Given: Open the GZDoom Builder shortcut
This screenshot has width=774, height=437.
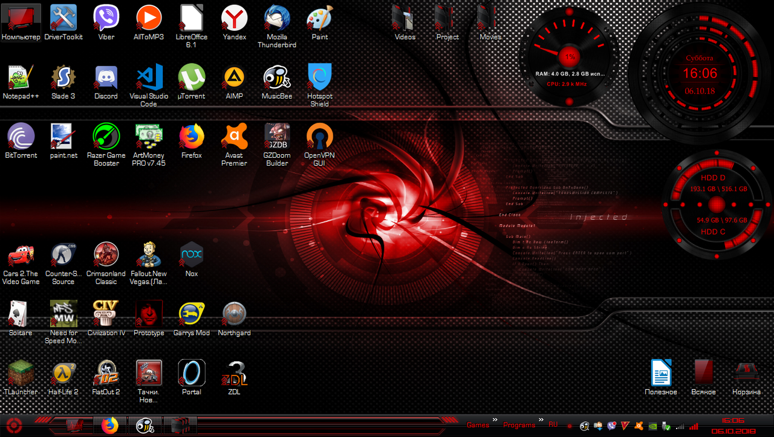Looking at the screenshot, I should pos(277,145).
